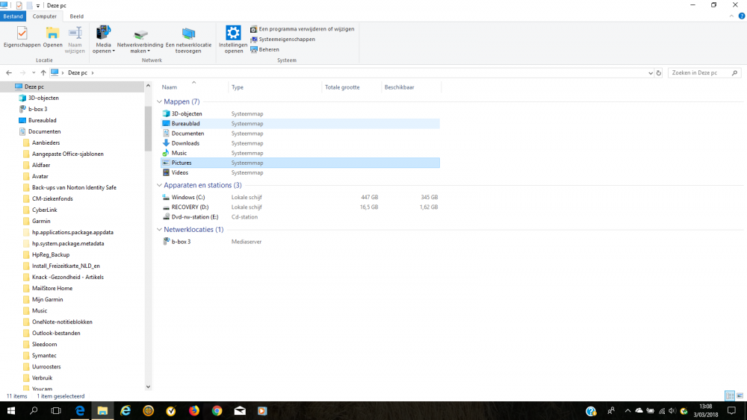The width and height of the screenshot is (747, 420).
Task: Click Systeemeigenschappen in the ribbon
Action: pyautogui.click(x=287, y=40)
